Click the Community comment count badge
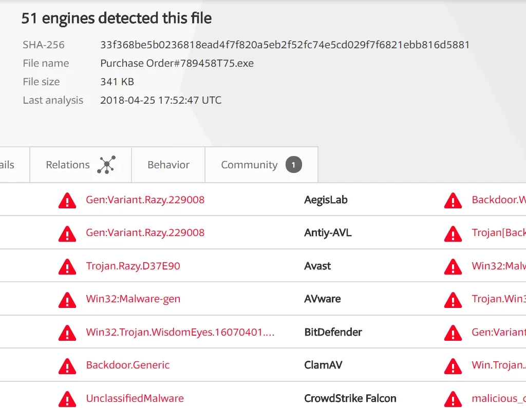 coord(293,165)
